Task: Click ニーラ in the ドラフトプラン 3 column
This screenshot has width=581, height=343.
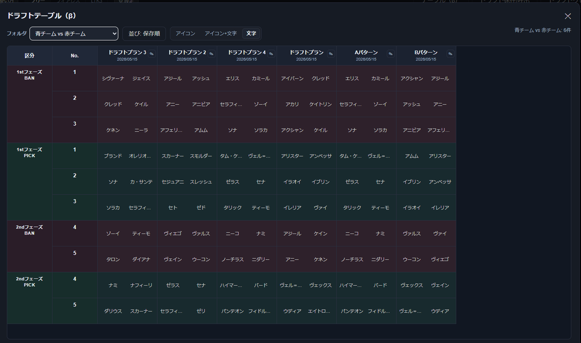Action: (x=141, y=130)
